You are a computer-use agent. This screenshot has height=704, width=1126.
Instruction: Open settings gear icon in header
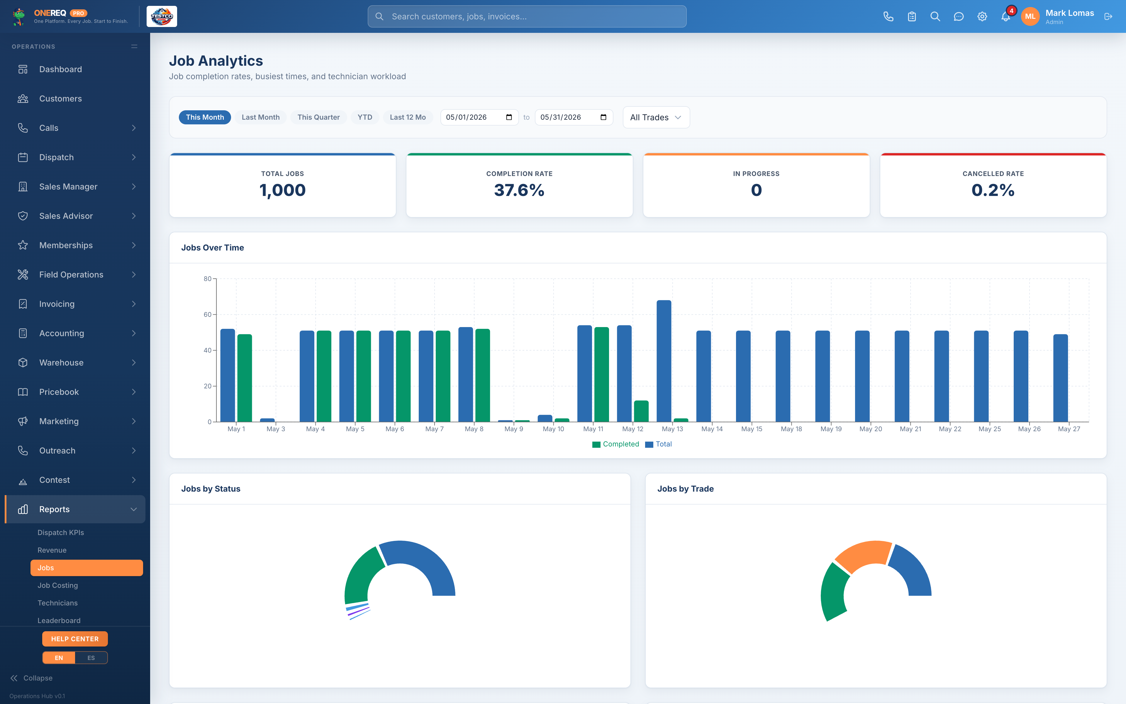(982, 17)
